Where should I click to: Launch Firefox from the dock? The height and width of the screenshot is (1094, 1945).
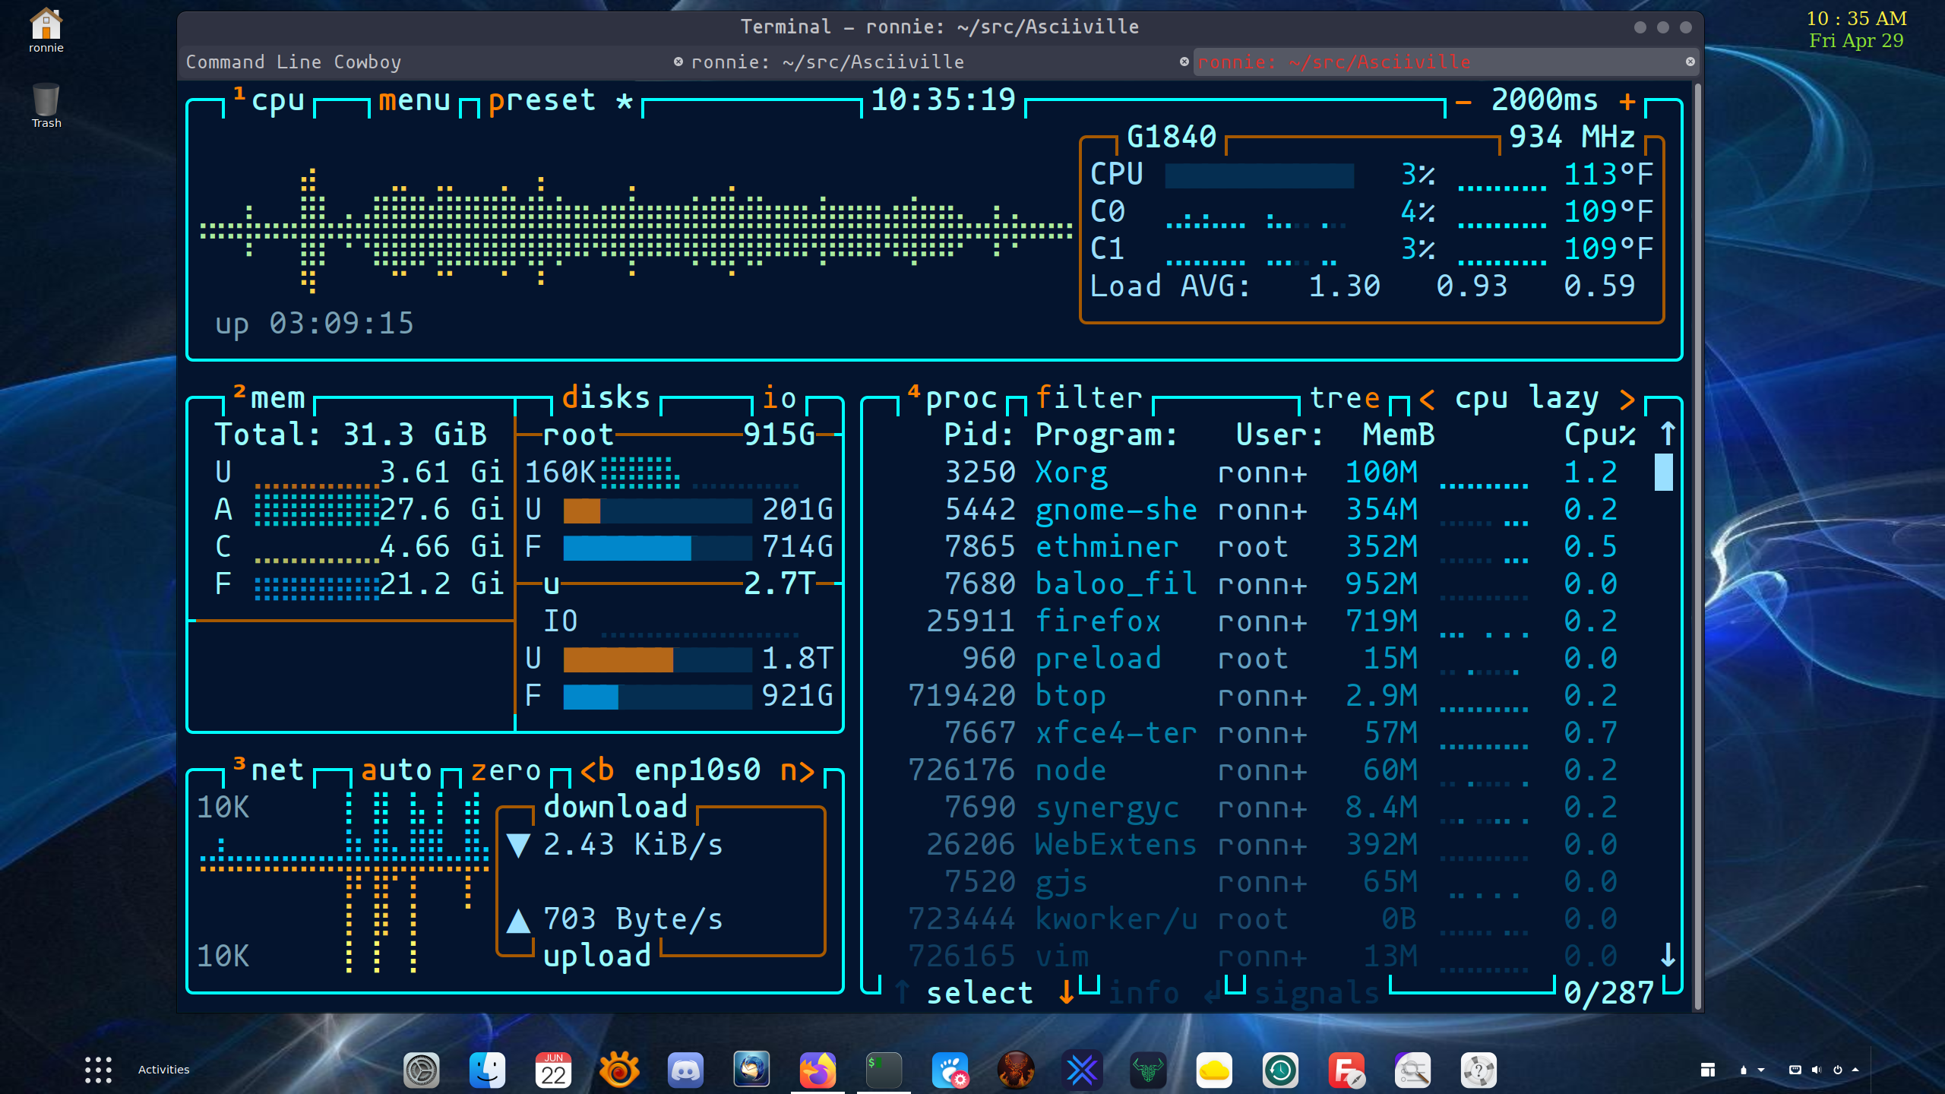[x=818, y=1070]
